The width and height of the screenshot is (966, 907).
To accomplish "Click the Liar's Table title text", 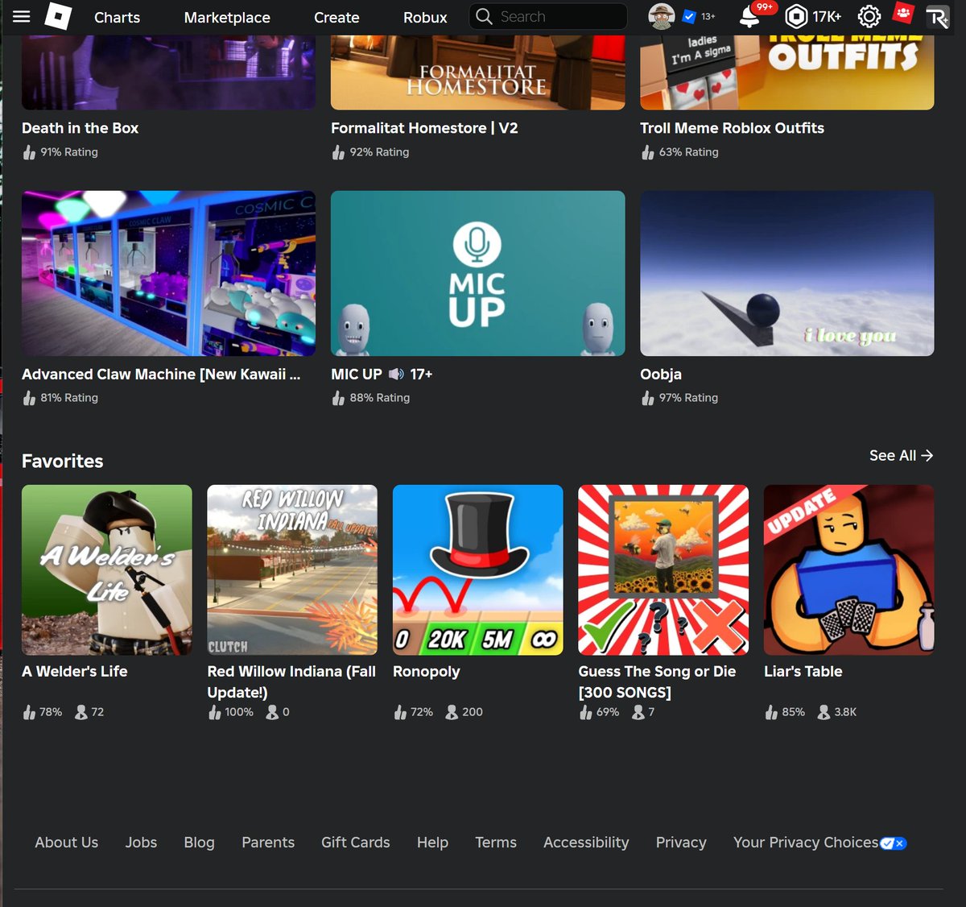I will [803, 671].
